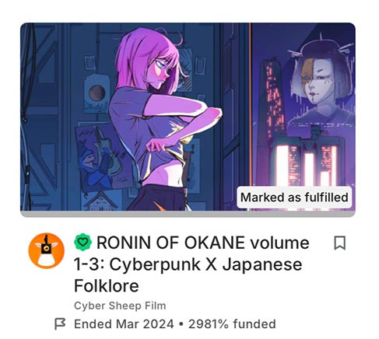Click the glowing white towers in artwork
The image size is (379, 339).
pyautogui.click(x=306, y=165)
